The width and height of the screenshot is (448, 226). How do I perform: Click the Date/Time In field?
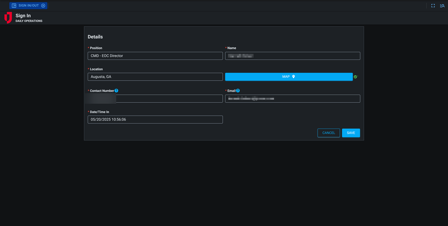(155, 119)
